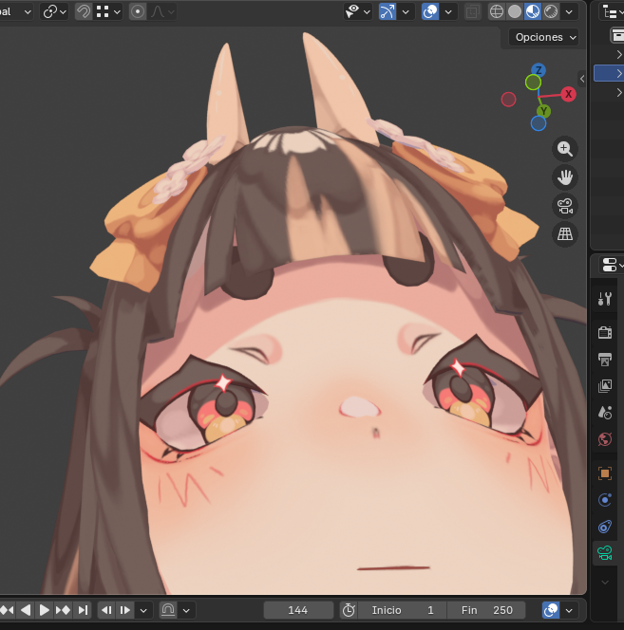The width and height of the screenshot is (624, 630).
Task: Expand the viewport sidebar arrow
Action: coord(582,79)
